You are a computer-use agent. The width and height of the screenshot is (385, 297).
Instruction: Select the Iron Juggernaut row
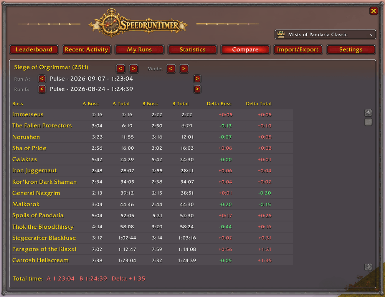click(152, 171)
